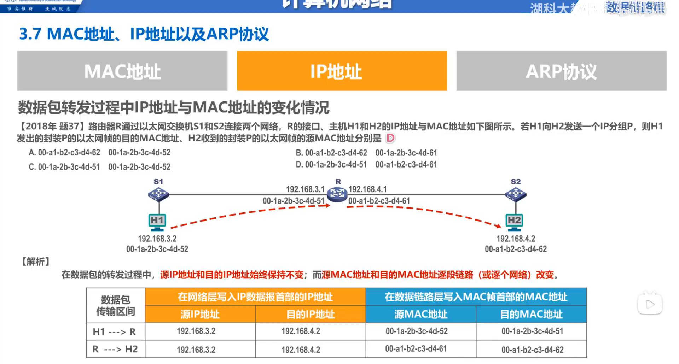Click destination MAC 00-1a-2b-3c-4d-51 in H1→R row
Image resolution: width=679 pixels, height=364 pixels.
click(532, 331)
